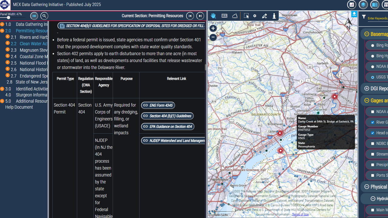Image resolution: width=388 pixels, height=218 pixels.
Task: Click the map zoom in button
Action: (x=213, y=28)
